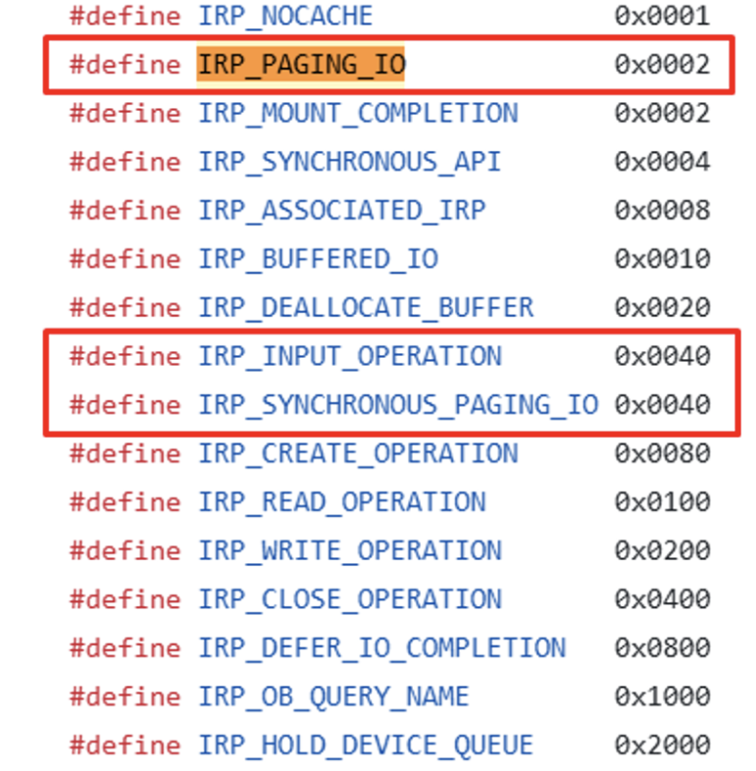Click the #define keyword before IRP_NOCACHE
This screenshot has width=756, height=771.
125,16
